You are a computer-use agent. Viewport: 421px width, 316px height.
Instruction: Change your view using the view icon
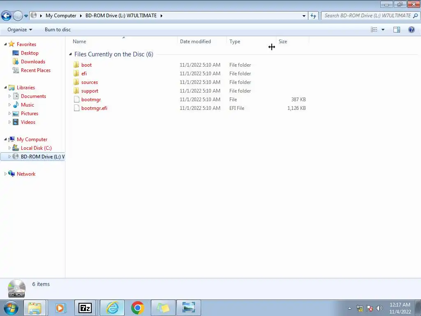point(374,30)
